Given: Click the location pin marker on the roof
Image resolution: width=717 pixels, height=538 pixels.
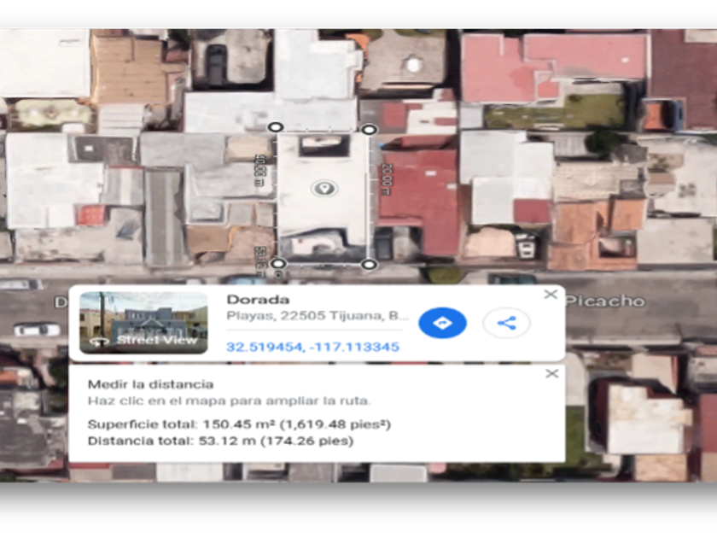Looking at the screenshot, I should tap(324, 188).
